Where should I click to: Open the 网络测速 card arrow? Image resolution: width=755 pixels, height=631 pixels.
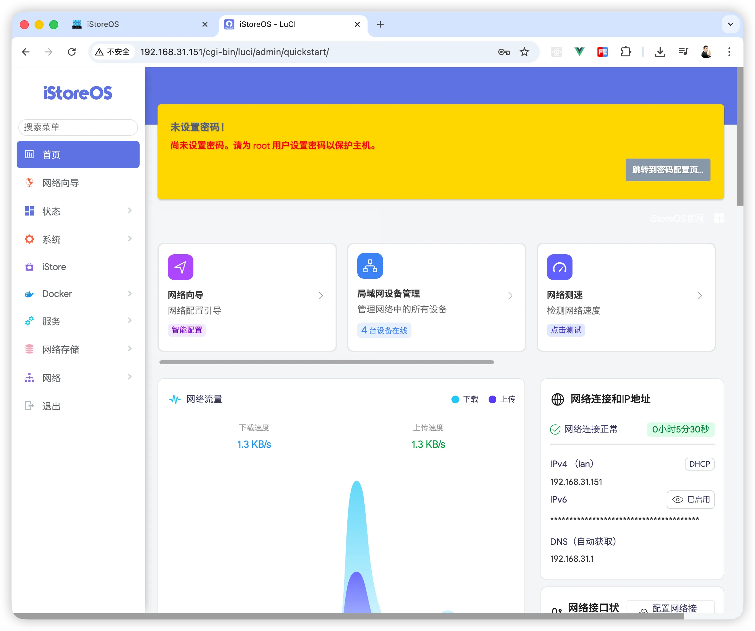tap(700, 296)
